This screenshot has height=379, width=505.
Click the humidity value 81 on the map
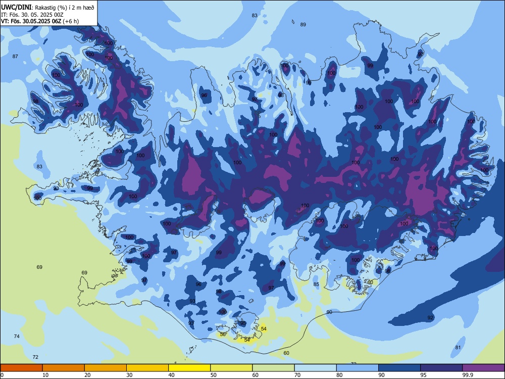pyautogui.click(x=458, y=348)
